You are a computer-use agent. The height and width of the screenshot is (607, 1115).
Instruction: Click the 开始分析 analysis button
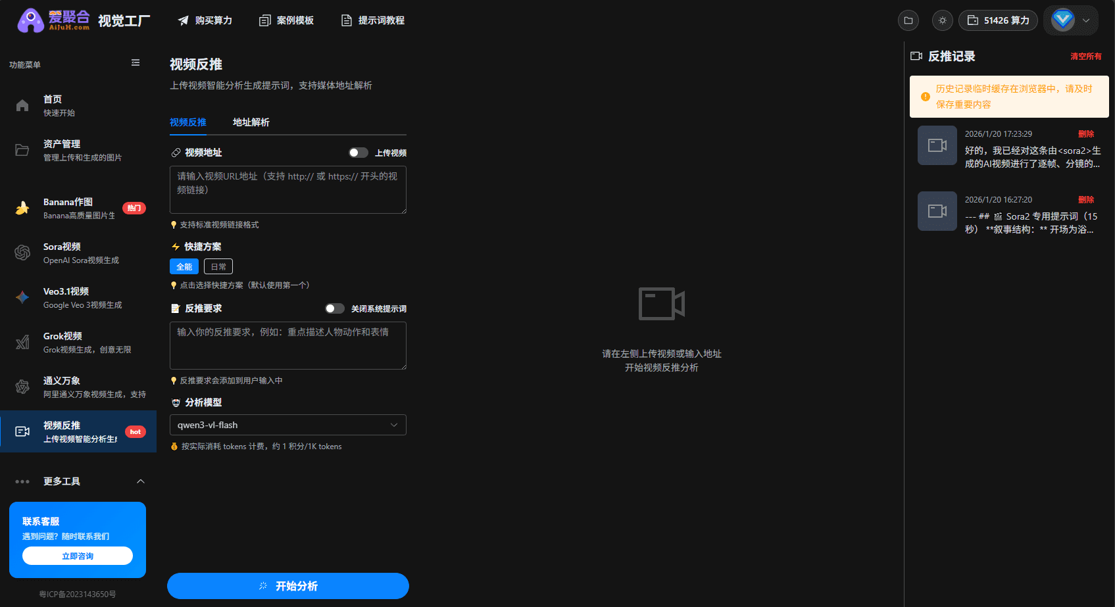coord(287,586)
